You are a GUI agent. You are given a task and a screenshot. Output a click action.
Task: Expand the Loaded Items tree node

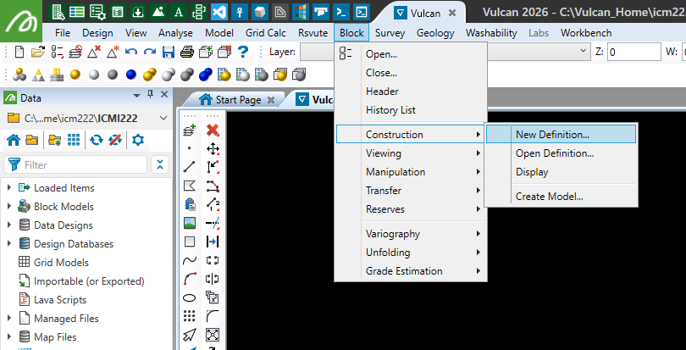click(9, 188)
